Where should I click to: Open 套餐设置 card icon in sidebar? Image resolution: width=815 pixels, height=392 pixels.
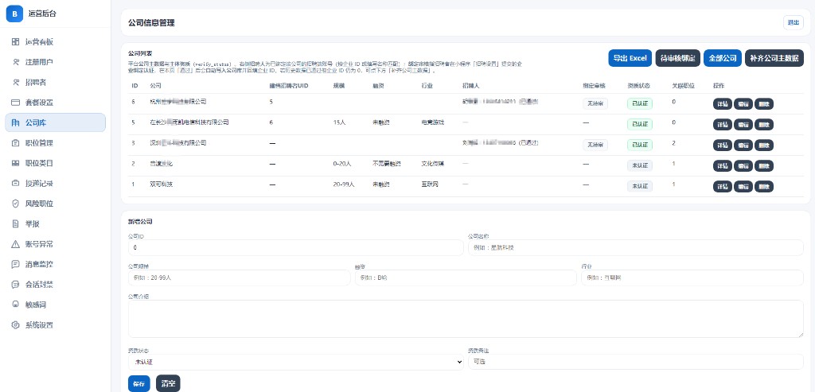coord(16,103)
